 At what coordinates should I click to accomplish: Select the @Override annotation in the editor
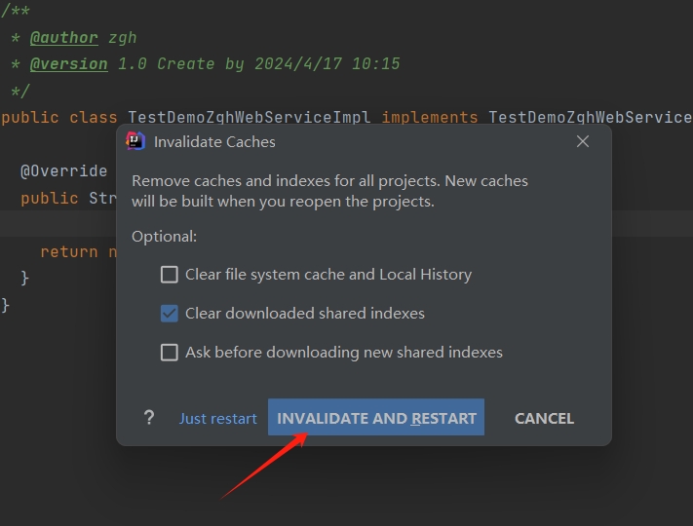point(63,170)
